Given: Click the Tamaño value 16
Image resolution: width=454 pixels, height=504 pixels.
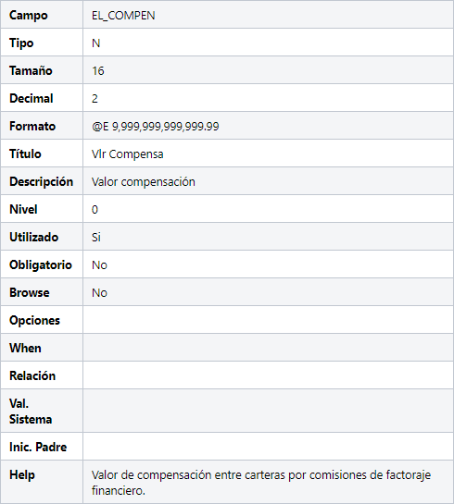Looking at the screenshot, I should 98,70.
